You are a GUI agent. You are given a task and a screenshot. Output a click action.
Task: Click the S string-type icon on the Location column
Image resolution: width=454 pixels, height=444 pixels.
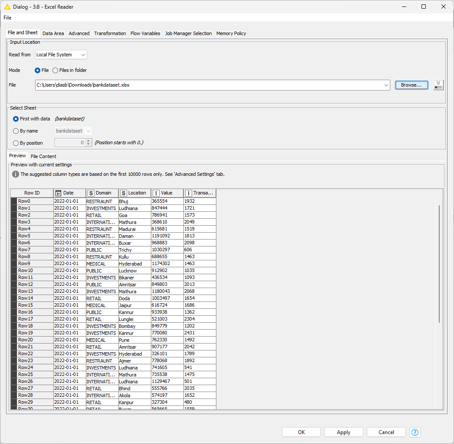click(124, 193)
